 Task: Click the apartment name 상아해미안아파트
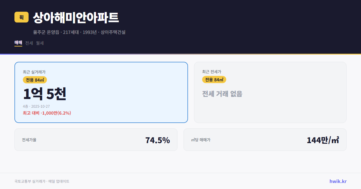[x=76, y=18]
